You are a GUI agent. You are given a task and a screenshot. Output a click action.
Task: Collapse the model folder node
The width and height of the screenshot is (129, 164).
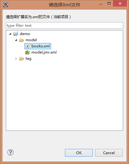pos(16,40)
